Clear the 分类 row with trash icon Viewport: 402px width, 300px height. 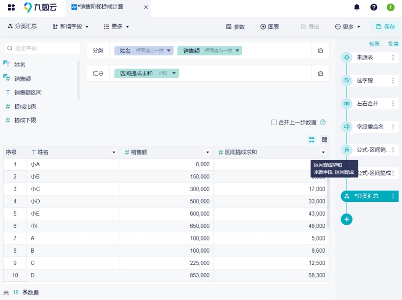coord(321,50)
